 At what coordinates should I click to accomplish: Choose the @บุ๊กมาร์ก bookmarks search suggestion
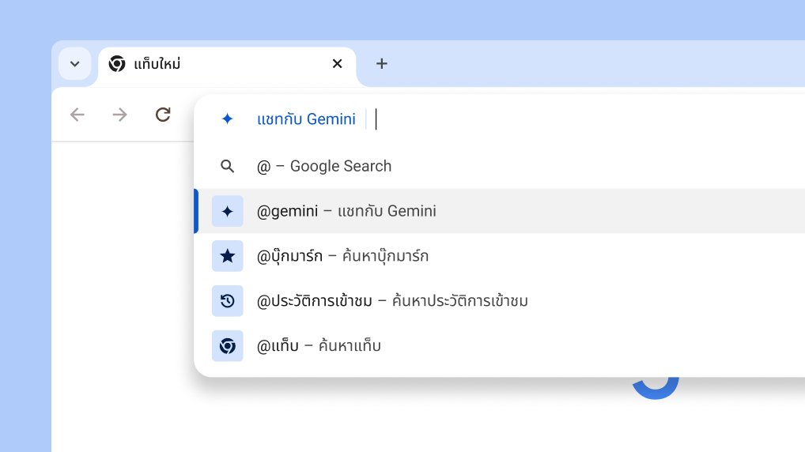coord(500,256)
